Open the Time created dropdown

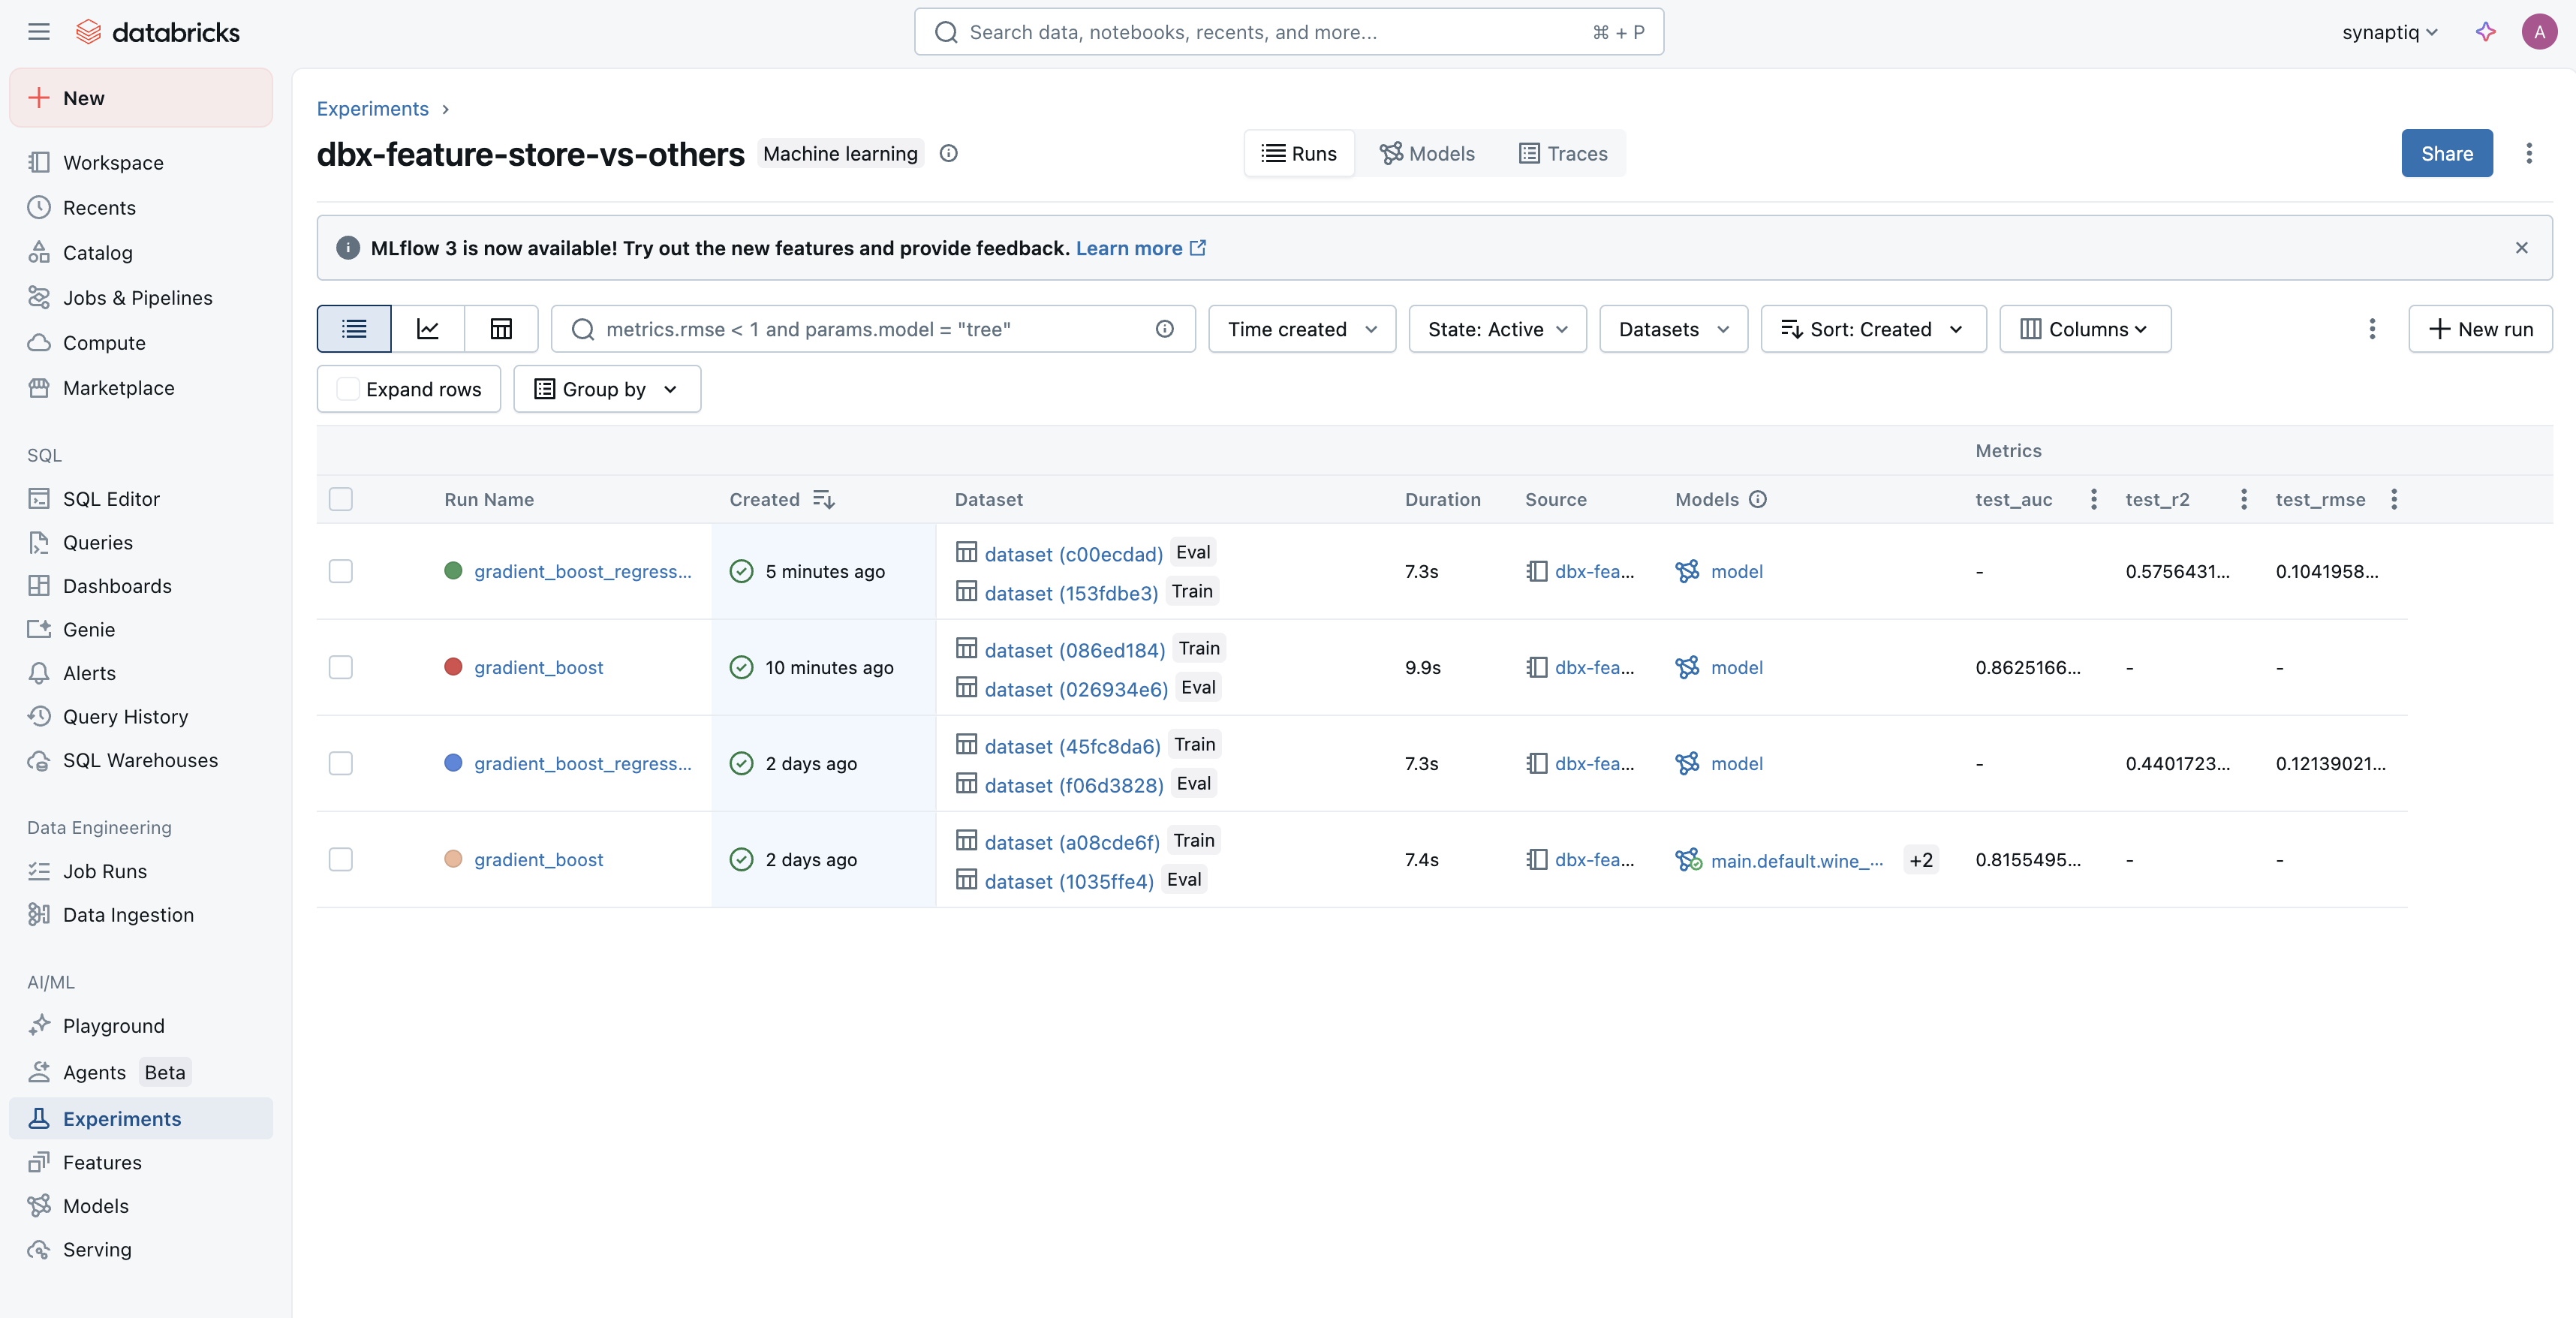(1302, 329)
